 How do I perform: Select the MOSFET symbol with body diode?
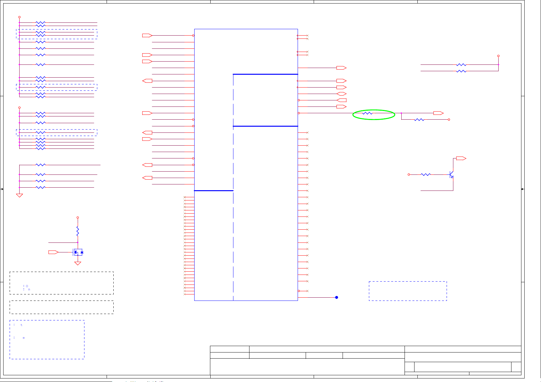pos(78,252)
